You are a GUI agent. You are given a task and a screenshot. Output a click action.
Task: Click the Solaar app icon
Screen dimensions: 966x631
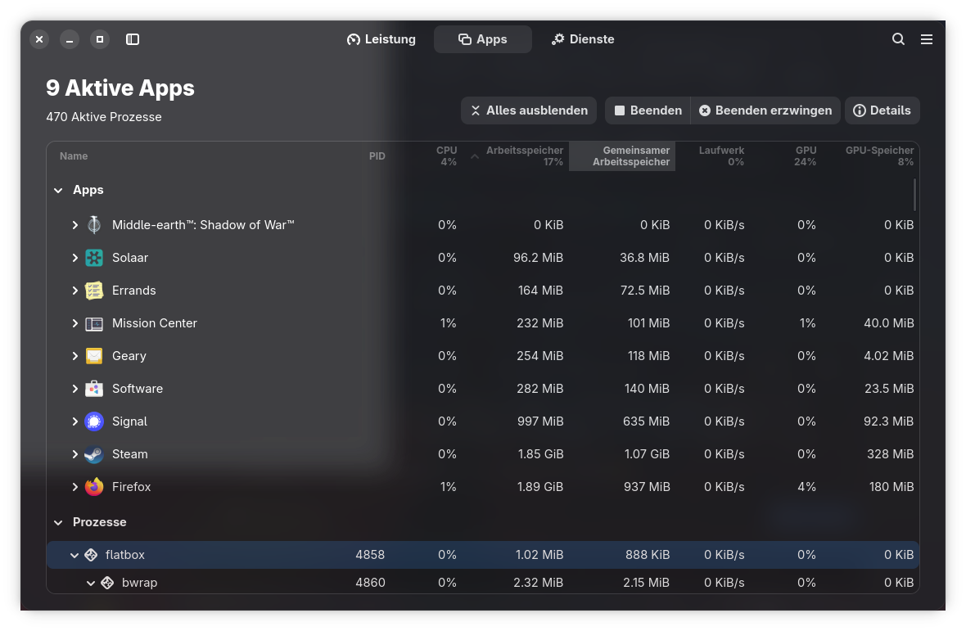tap(93, 257)
